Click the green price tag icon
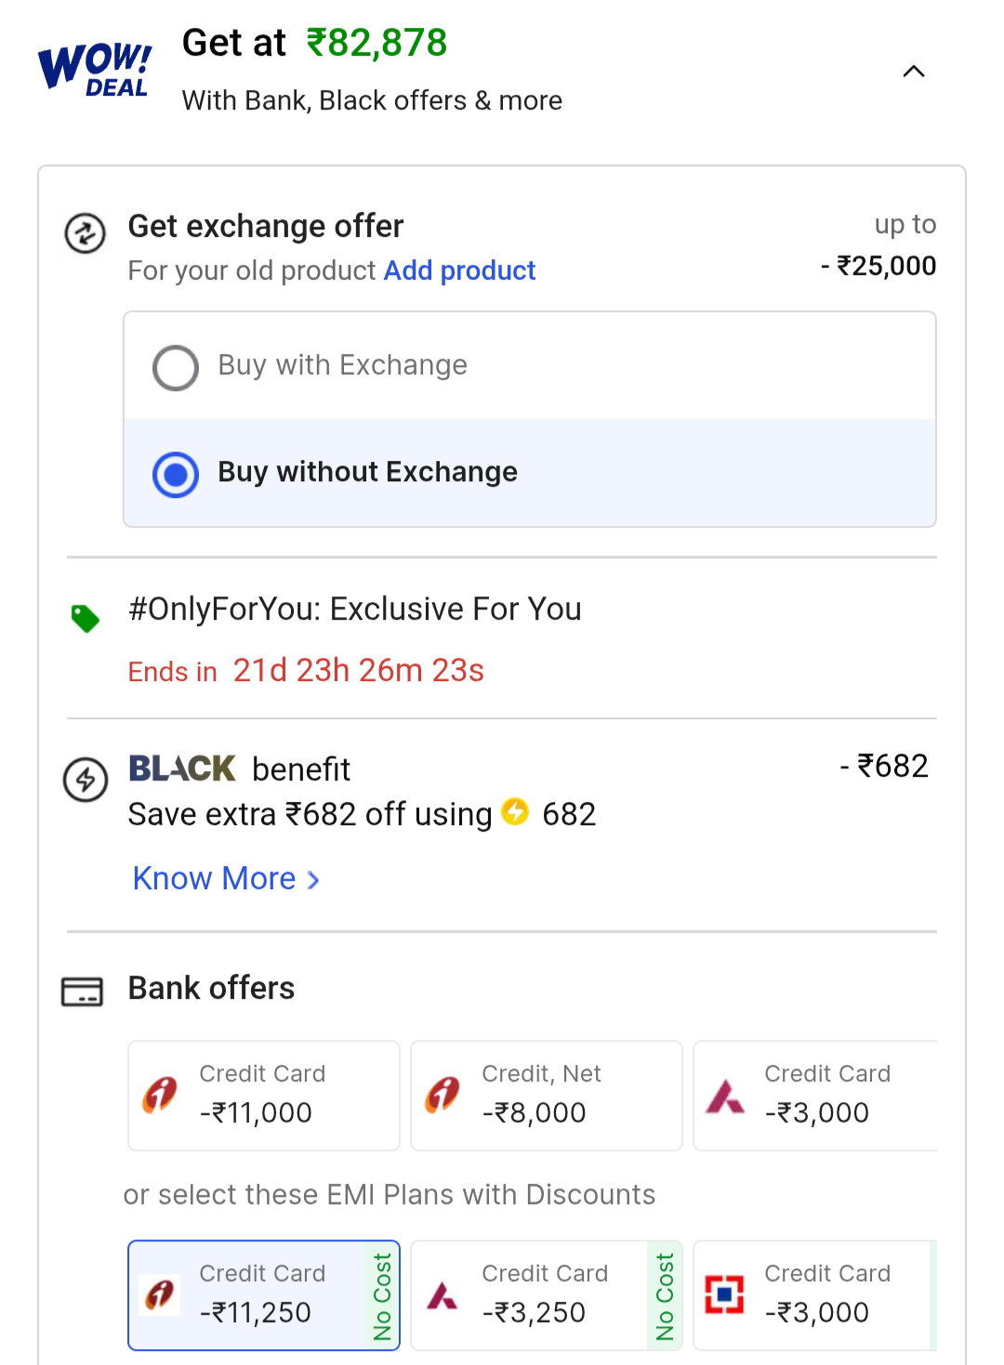The width and height of the screenshot is (1004, 1365). [86, 618]
